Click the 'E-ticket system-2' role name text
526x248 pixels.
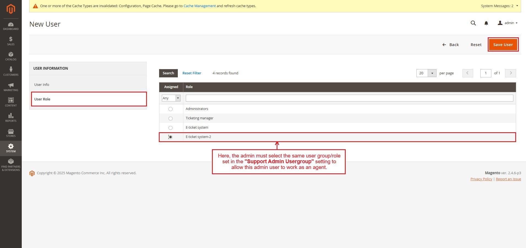pos(198,137)
